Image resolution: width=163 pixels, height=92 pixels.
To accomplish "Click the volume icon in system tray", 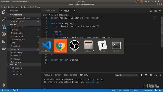I will tap(156, 1).
